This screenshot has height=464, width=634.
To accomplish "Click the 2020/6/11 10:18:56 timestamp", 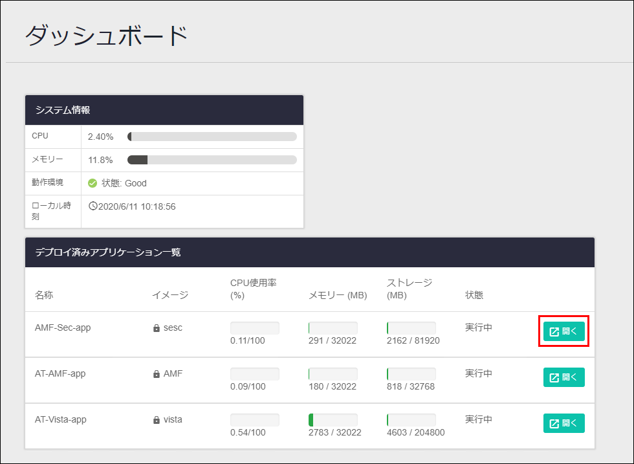I will tap(137, 206).
